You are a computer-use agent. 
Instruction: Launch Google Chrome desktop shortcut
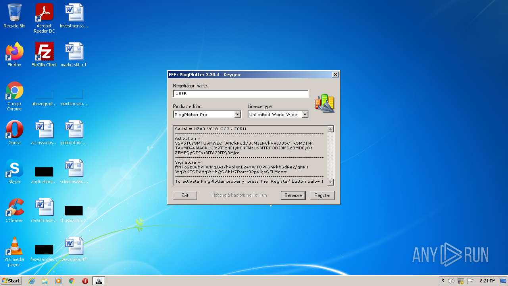pyautogui.click(x=14, y=97)
